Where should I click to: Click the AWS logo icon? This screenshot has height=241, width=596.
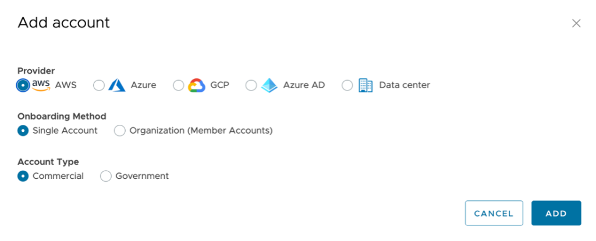[41, 85]
